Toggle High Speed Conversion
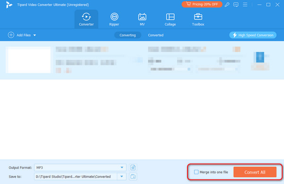 (x=253, y=35)
